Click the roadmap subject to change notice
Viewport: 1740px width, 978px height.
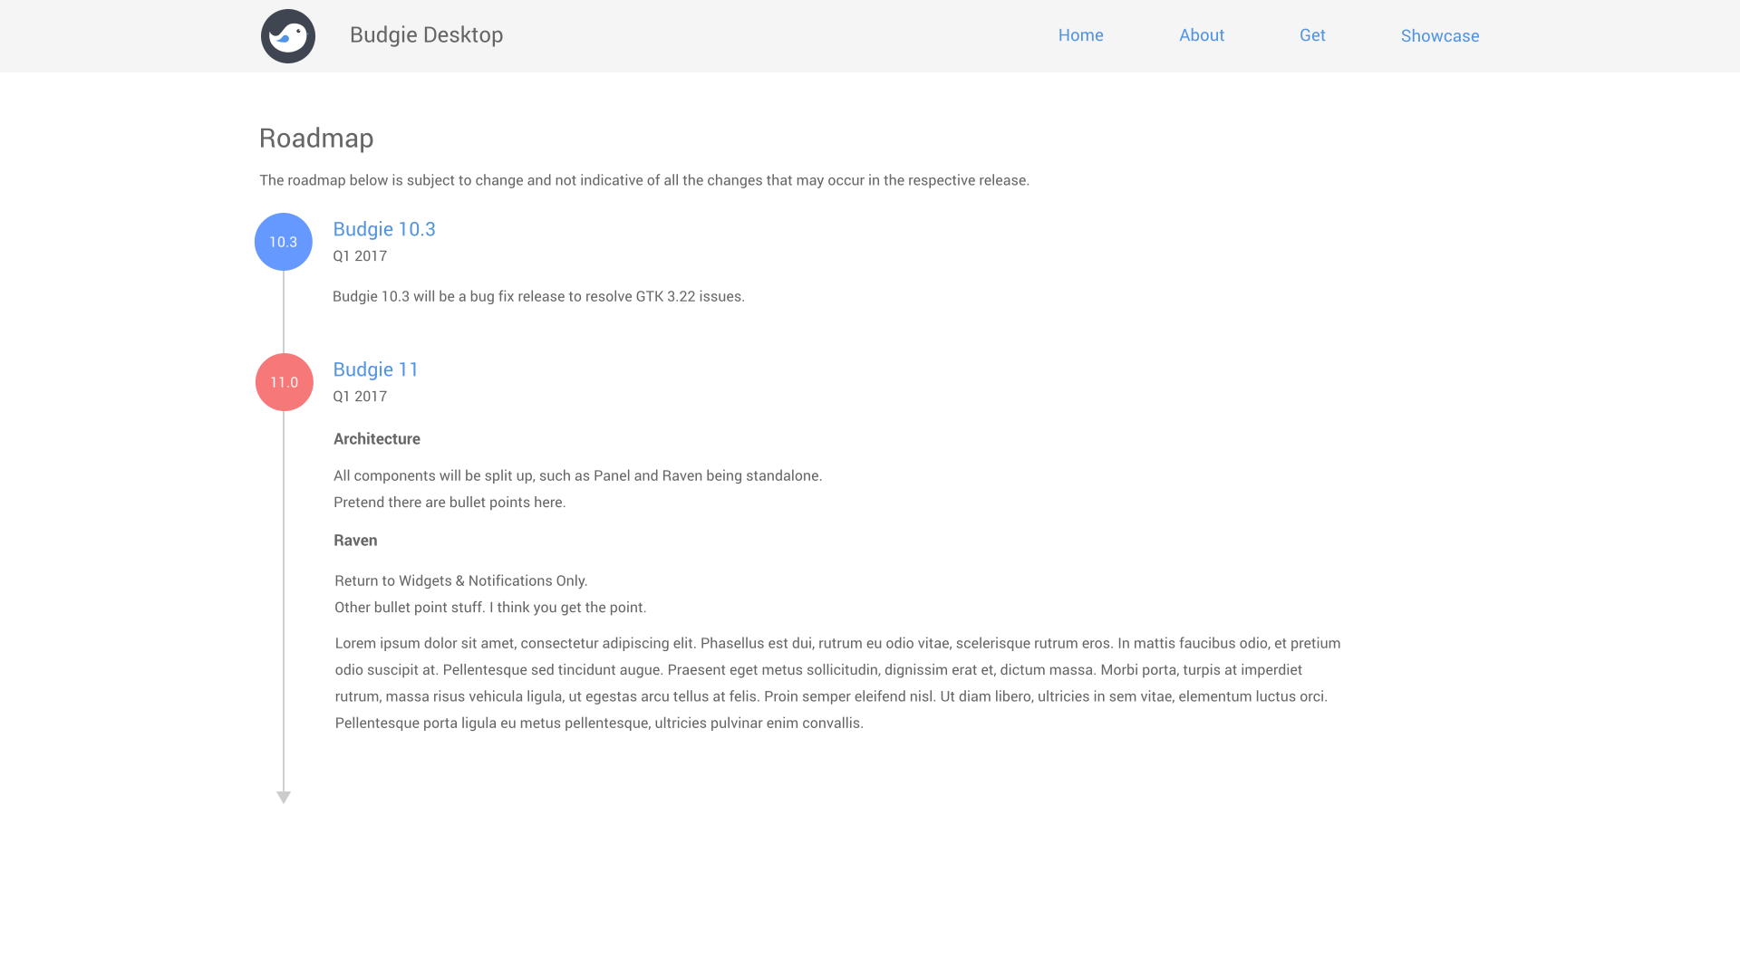(644, 180)
